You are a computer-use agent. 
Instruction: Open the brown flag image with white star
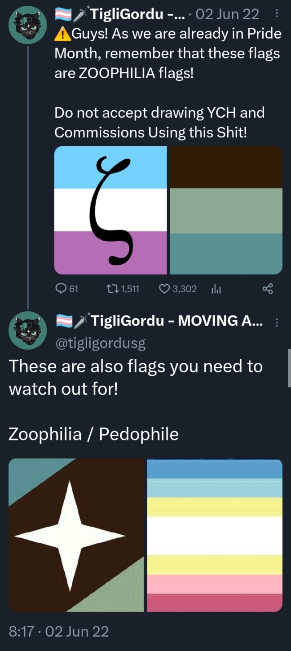76,535
